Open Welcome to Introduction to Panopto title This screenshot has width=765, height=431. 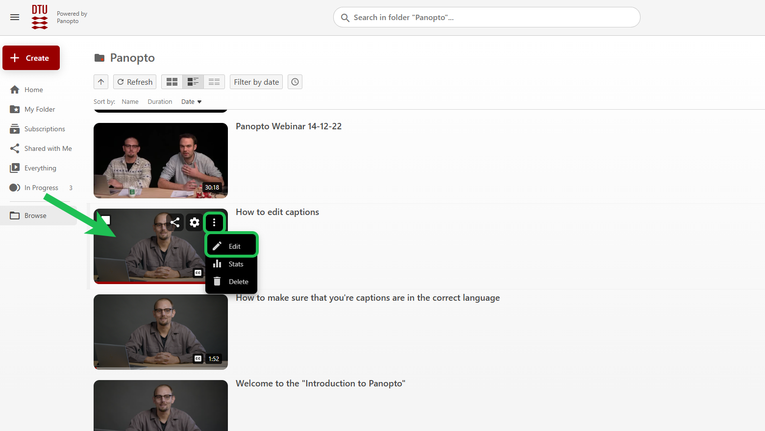(x=321, y=383)
